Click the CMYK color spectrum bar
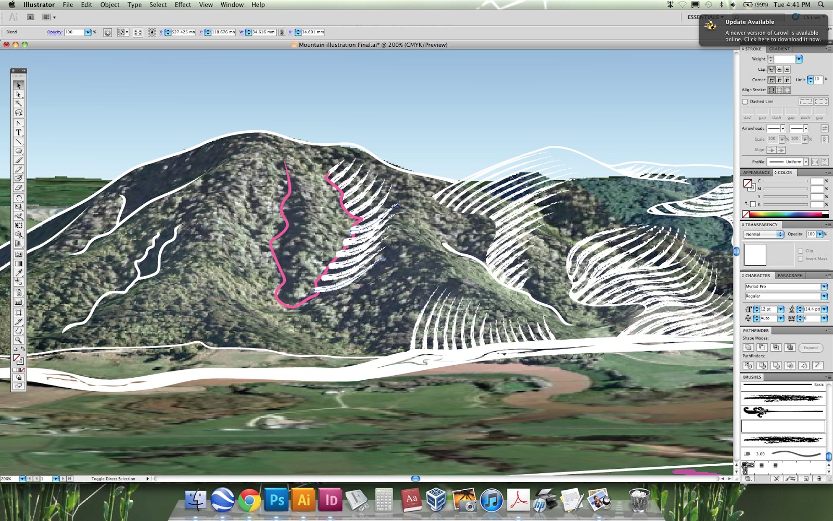The image size is (833, 521). pos(785,215)
